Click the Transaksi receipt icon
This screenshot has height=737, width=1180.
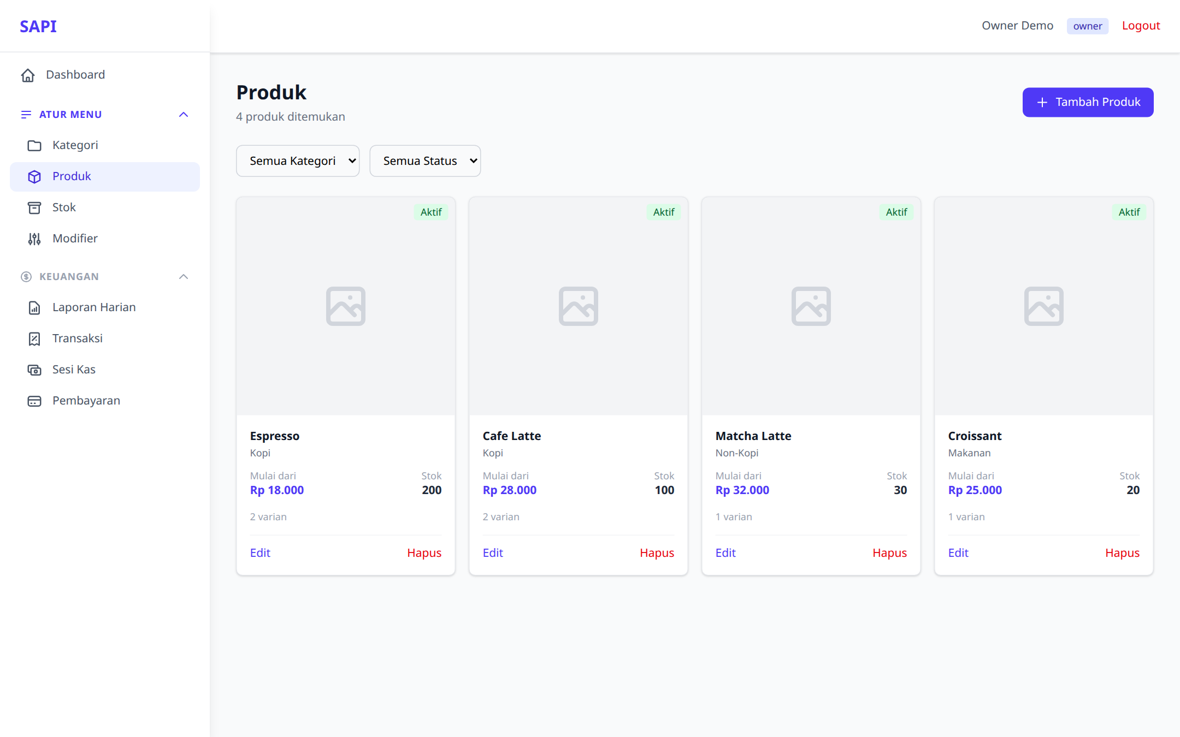click(34, 339)
